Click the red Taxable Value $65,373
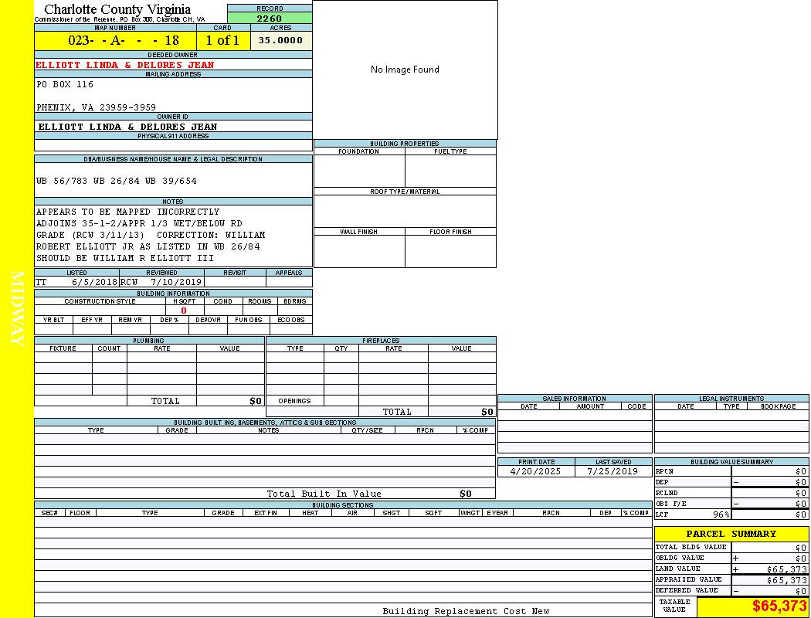 tap(779, 606)
